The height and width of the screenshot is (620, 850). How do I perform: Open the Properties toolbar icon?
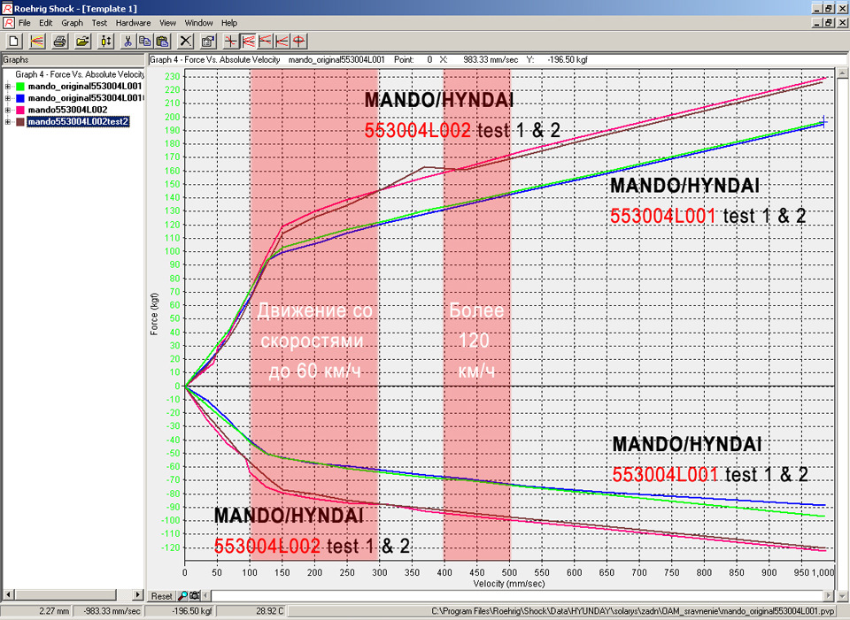coord(208,42)
